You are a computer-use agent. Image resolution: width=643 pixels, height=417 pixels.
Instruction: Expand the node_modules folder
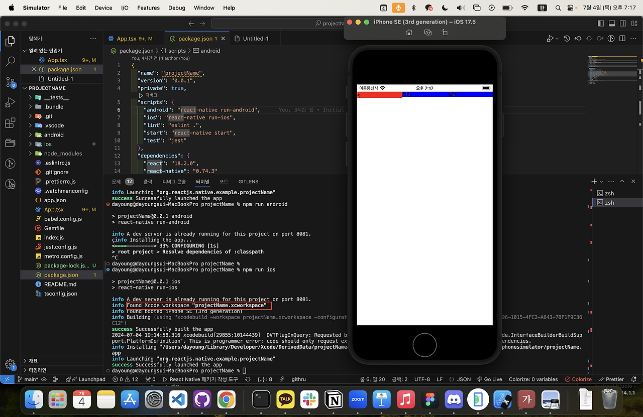pos(61,154)
